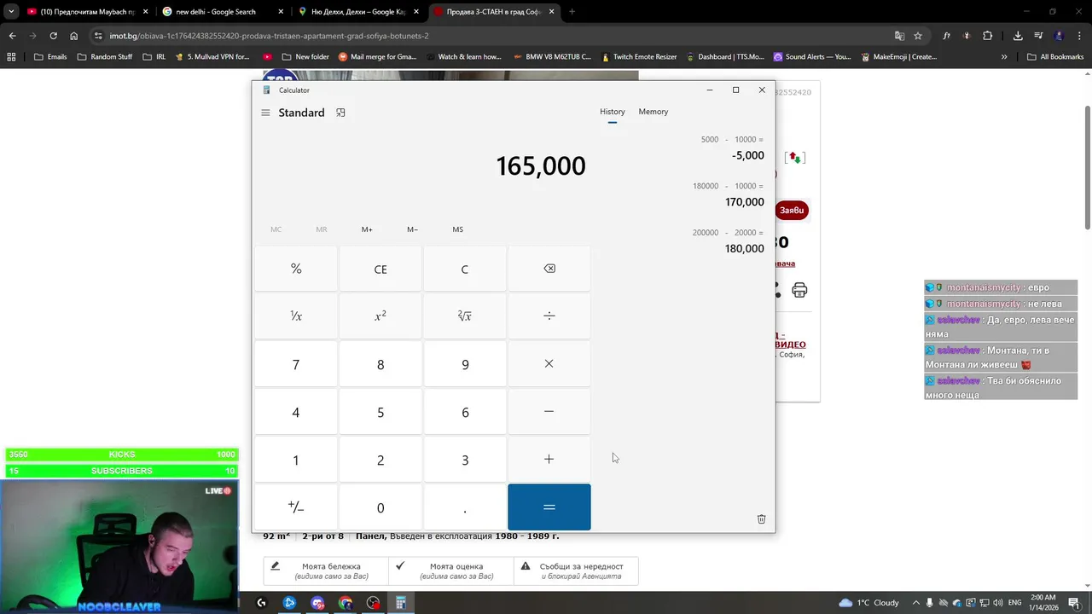This screenshot has width=1092, height=614.
Task: Click the red Заяви button on the page
Action: 792,211
